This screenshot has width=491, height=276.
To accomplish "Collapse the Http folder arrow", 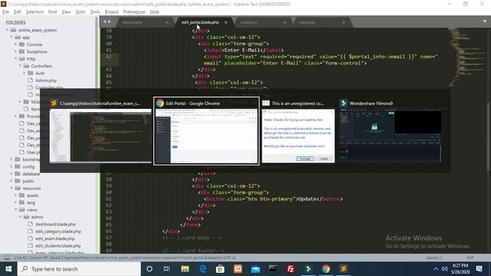I will click(x=15, y=59).
